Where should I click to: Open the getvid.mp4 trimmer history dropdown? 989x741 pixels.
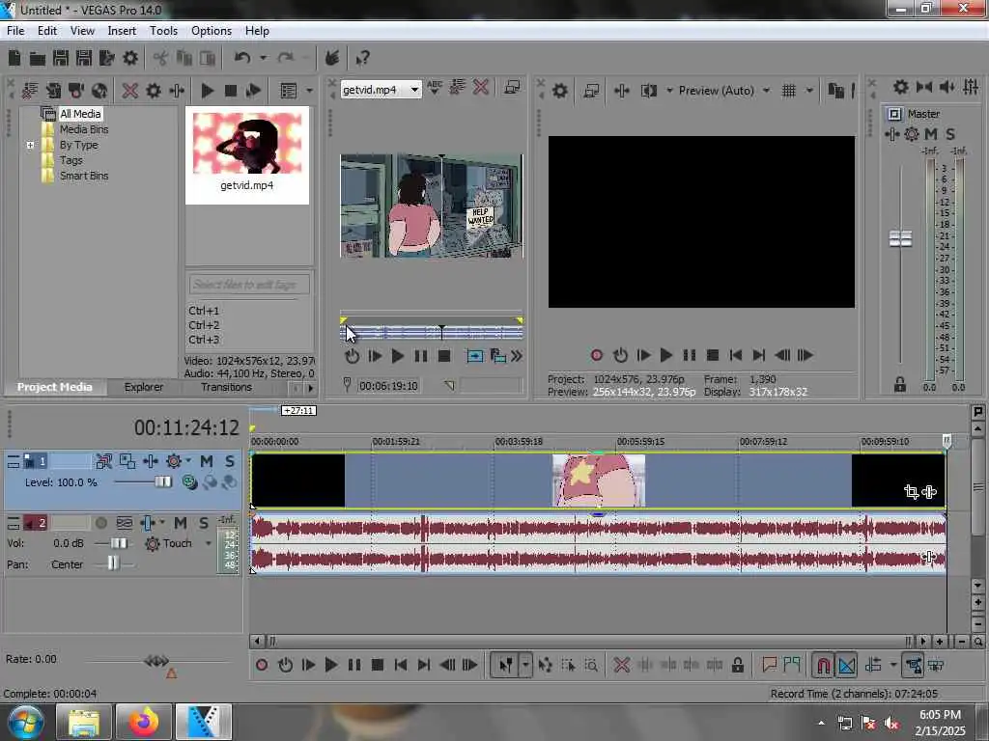point(414,90)
